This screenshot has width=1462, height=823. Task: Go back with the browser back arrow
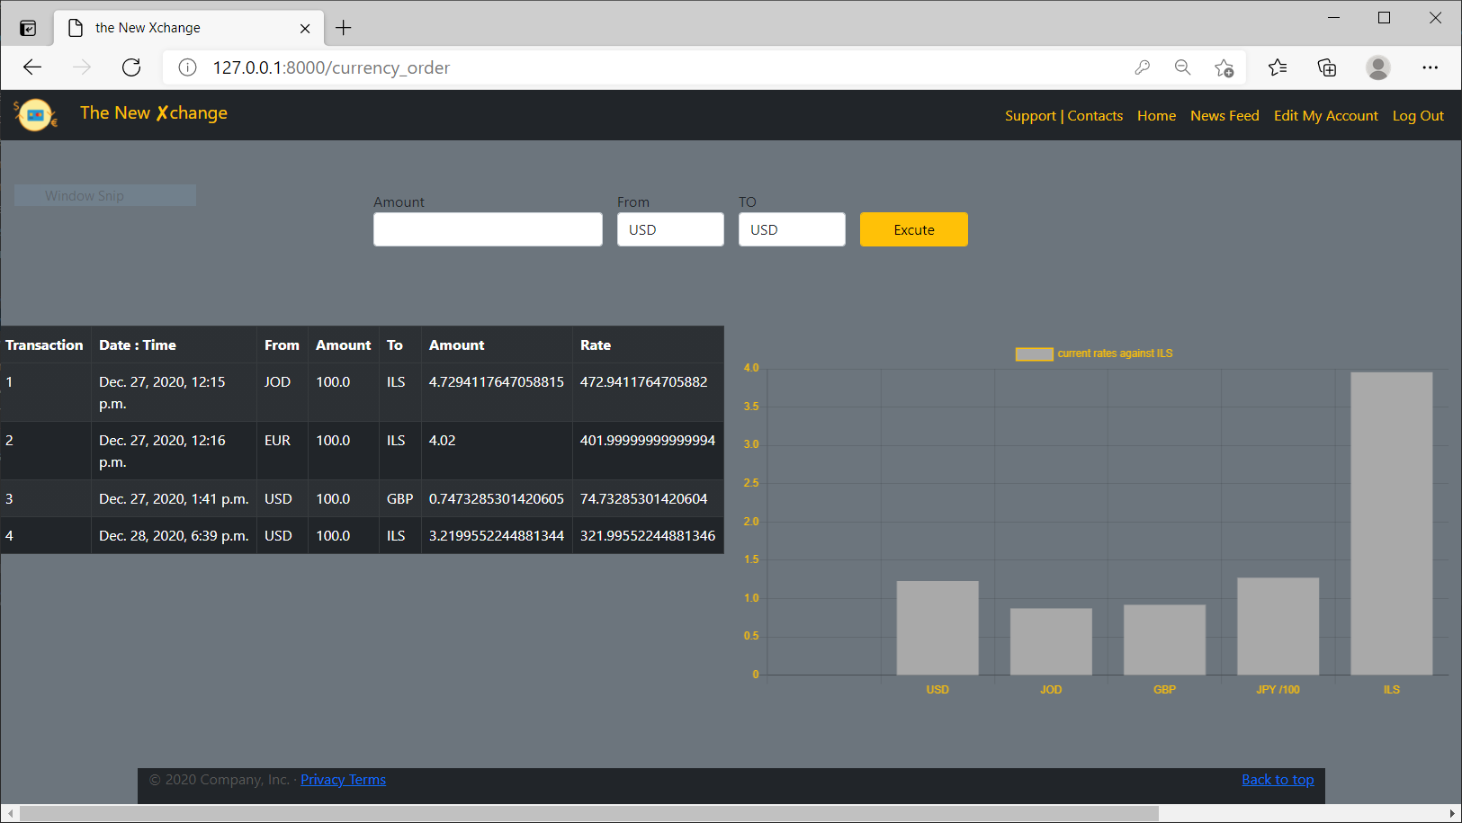click(x=32, y=67)
